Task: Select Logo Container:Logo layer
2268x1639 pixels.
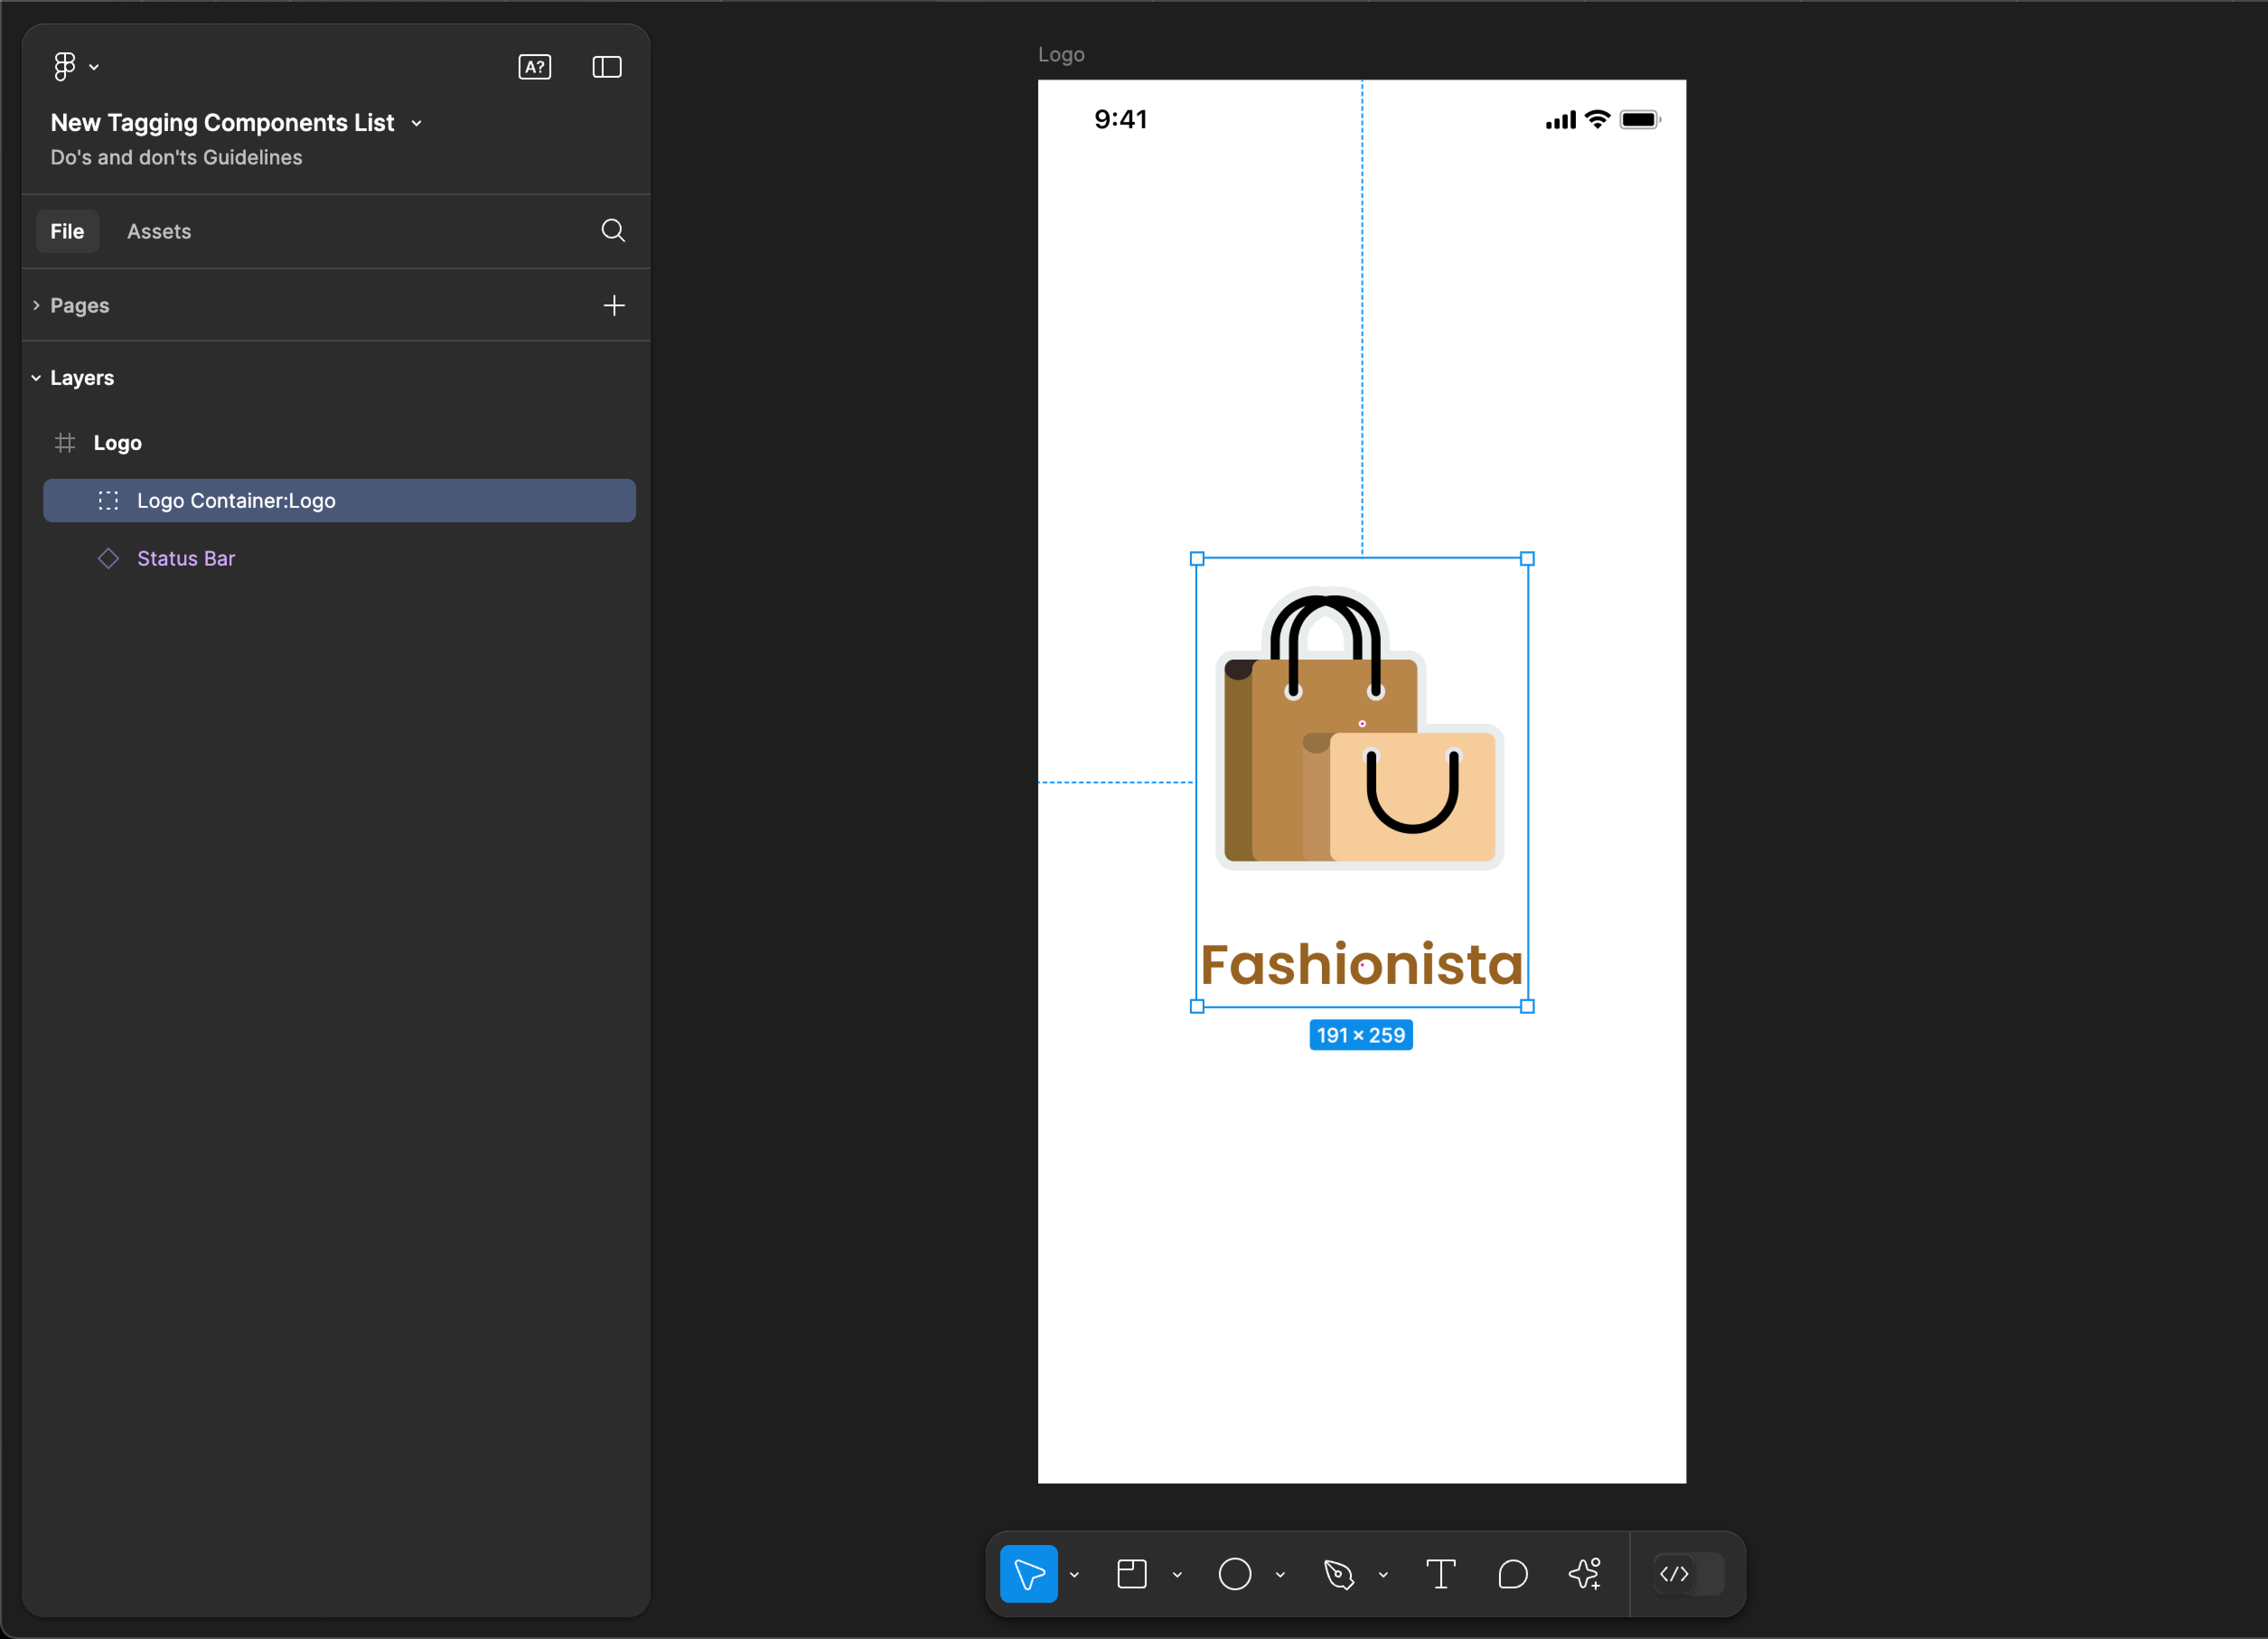Action: click(339, 500)
